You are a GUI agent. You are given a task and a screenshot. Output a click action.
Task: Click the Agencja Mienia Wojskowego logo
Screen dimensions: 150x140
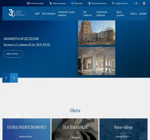pyautogui.click(x=17, y=13)
